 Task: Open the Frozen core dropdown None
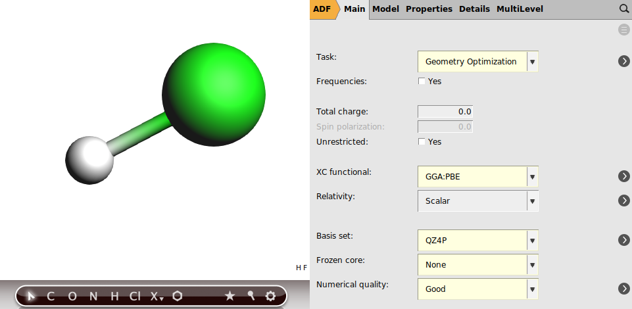(x=478, y=265)
